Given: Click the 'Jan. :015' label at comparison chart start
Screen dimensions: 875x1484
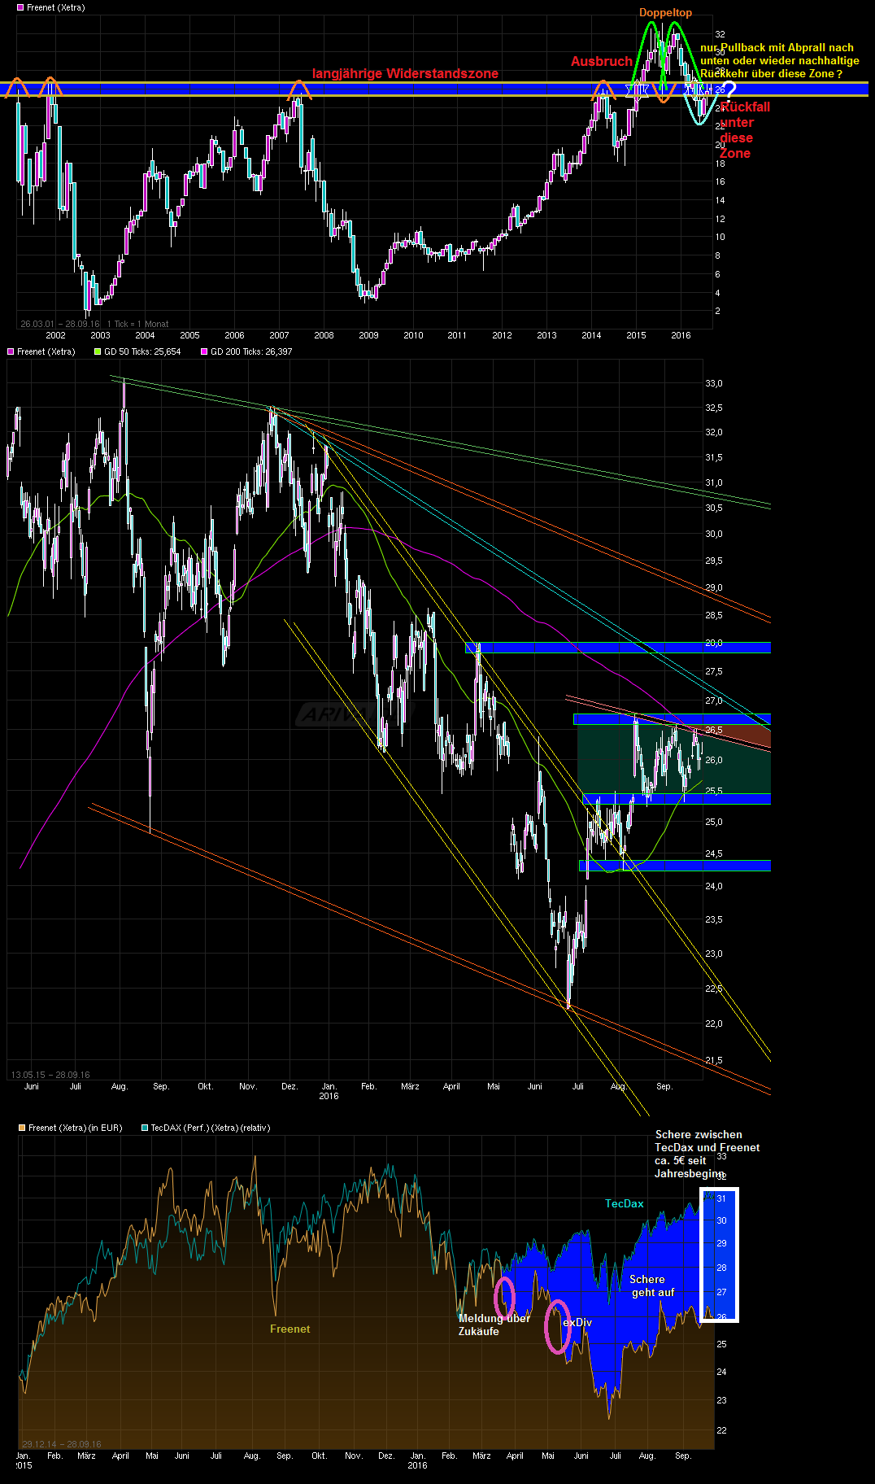Looking at the screenshot, I should pyautogui.click(x=24, y=1460).
